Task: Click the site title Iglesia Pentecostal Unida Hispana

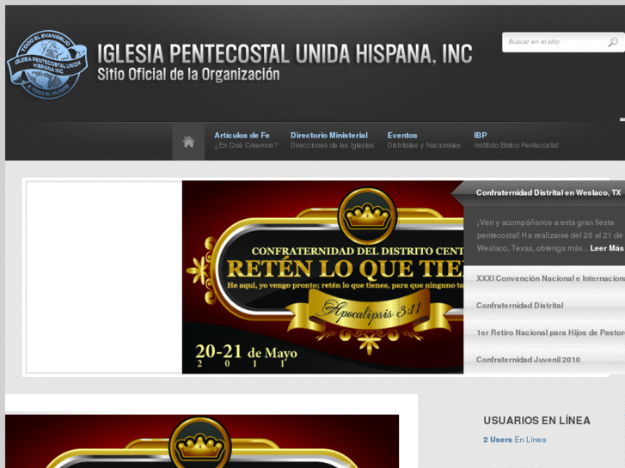Action: click(285, 54)
